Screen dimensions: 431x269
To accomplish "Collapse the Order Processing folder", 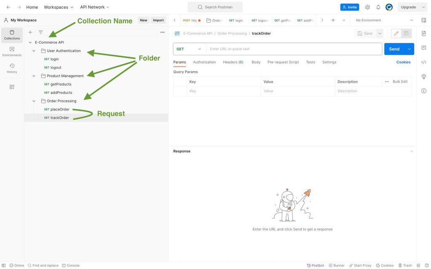I will click(34, 101).
